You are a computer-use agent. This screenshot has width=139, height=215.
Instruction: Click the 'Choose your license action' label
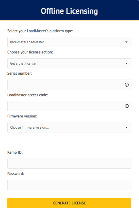click(x=30, y=52)
